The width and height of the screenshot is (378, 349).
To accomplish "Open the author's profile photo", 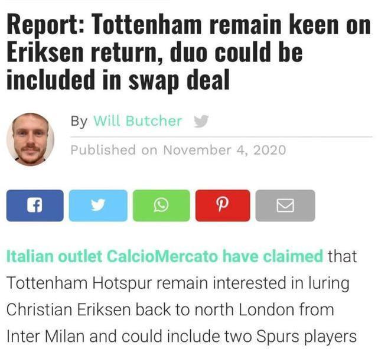I will click(30, 139).
